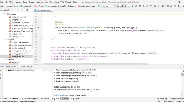Click the Make Project hammer icon

tap(99, 6)
